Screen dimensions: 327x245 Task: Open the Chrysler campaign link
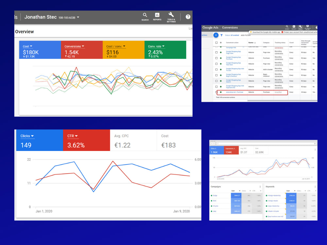pyautogui.click(x=215, y=206)
